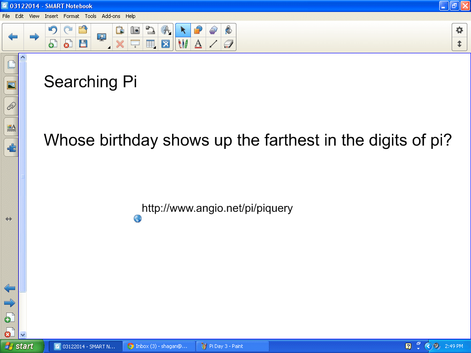Select the 'Whose birthday shows up' question text

click(248, 140)
